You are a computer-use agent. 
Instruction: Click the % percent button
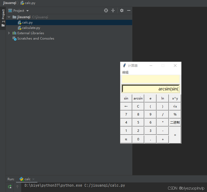(x=175, y=114)
